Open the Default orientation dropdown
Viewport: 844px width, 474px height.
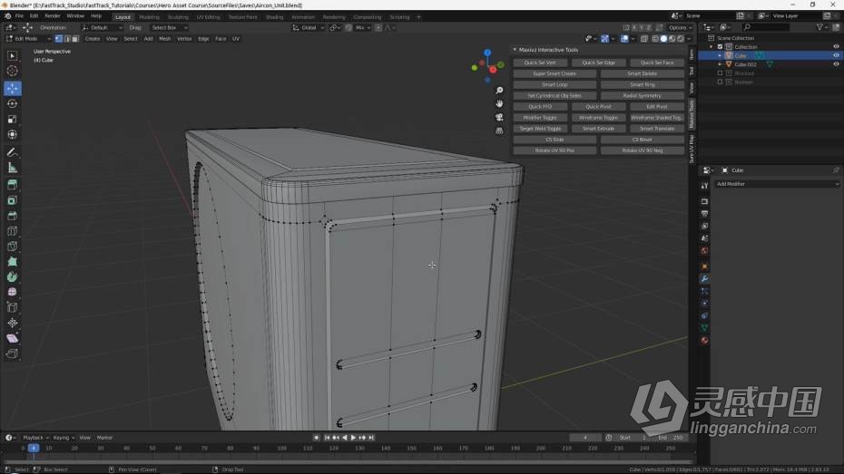(103, 27)
